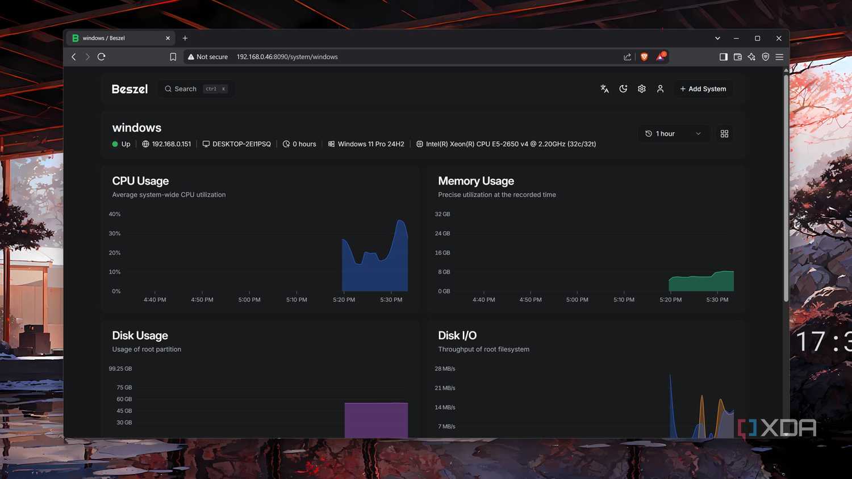Click the CPU Usage chart peak
This screenshot has height=479, width=852.
tap(400, 221)
